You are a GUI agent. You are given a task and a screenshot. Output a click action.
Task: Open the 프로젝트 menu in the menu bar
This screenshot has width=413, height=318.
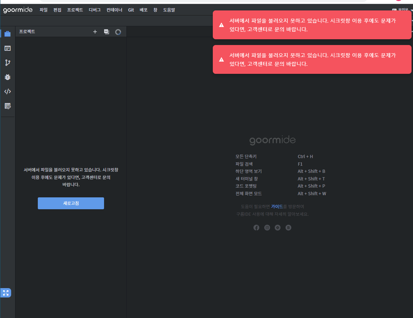pos(75,10)
